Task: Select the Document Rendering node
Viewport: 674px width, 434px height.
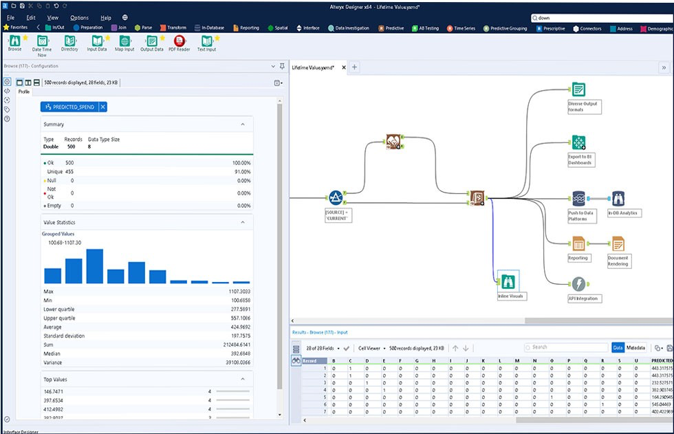Action: point(618,244)
